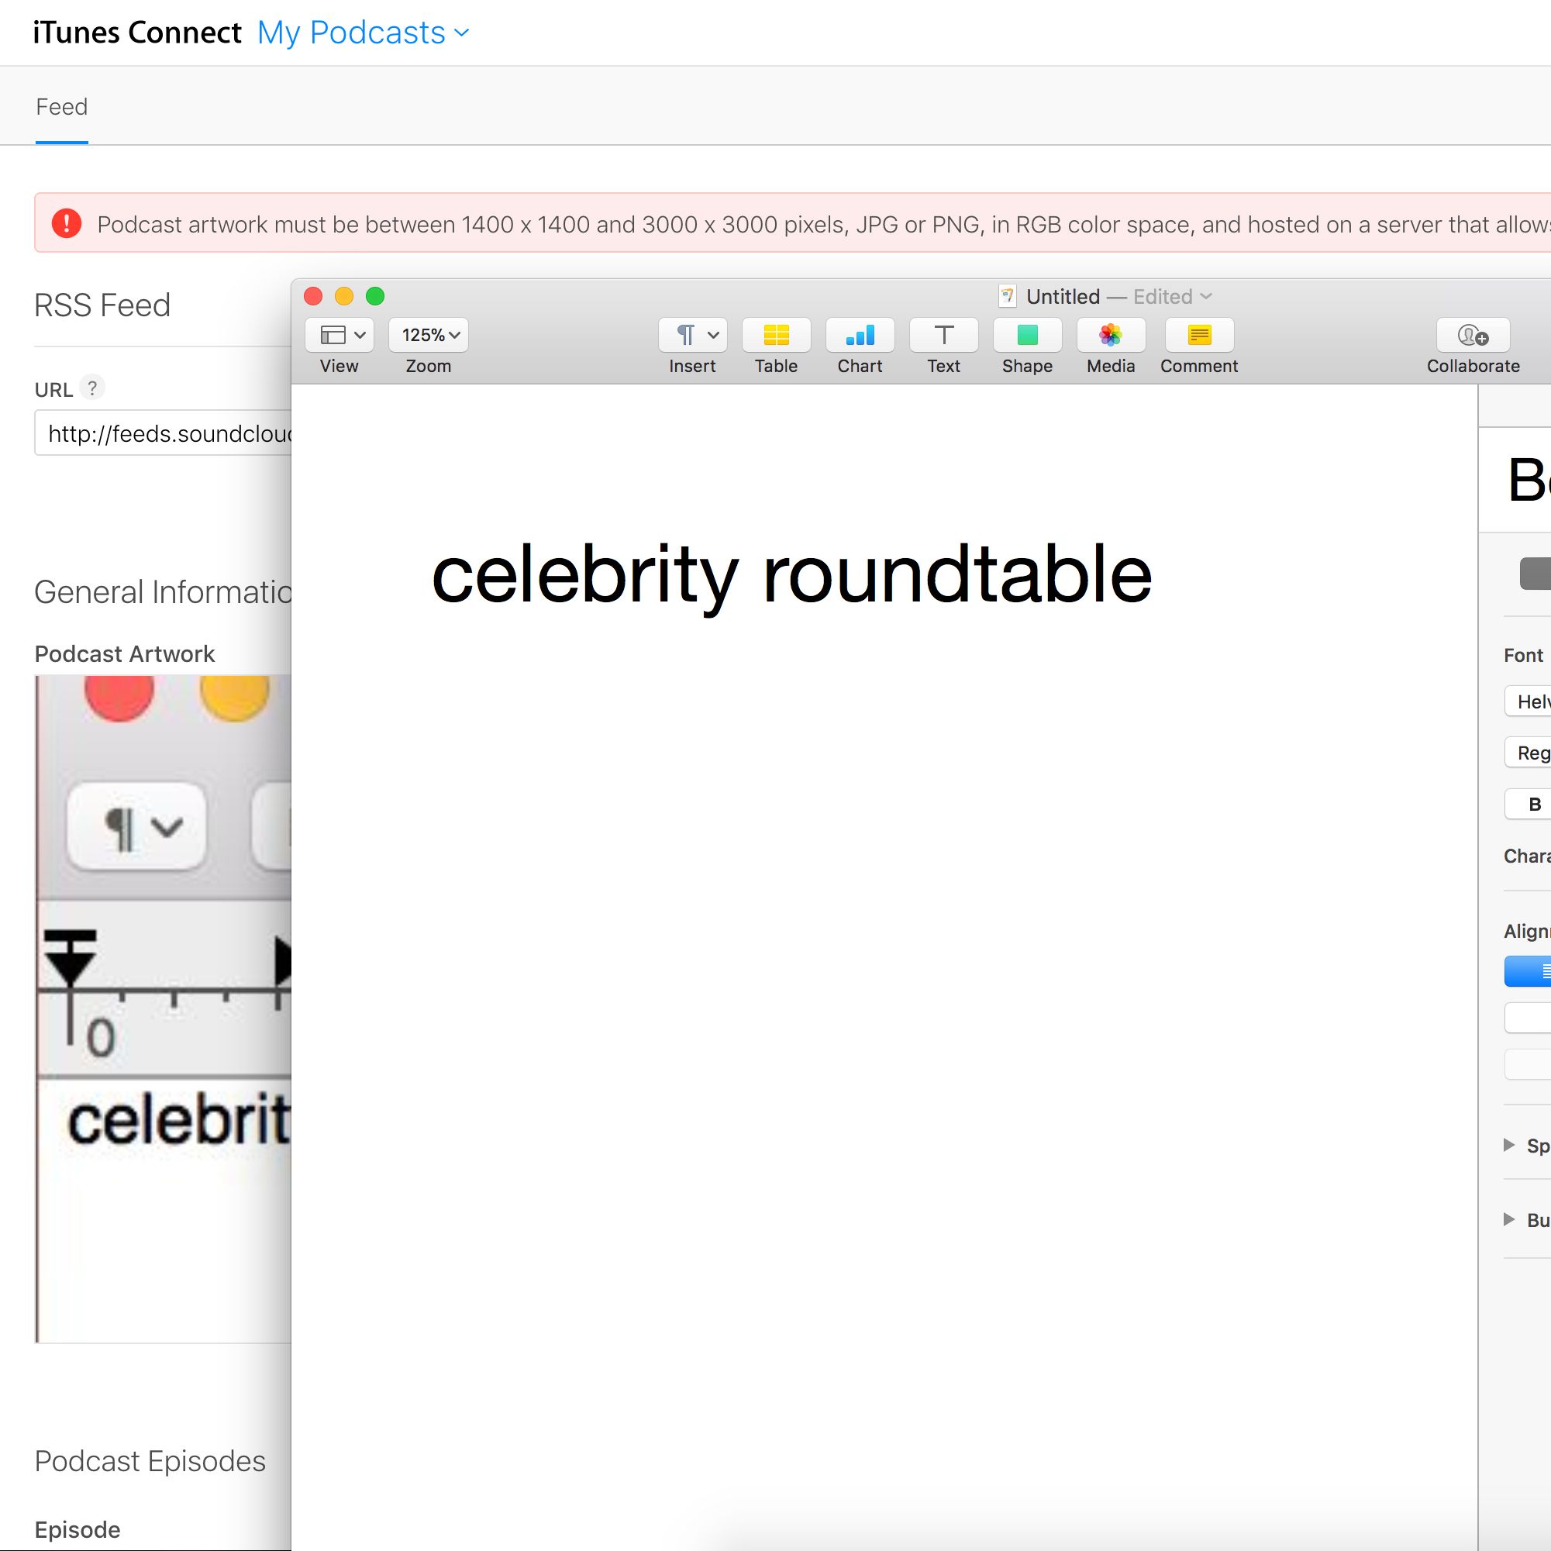Insert a Table from the toolbar
1551x1551 pixels.
coord(775,335)
